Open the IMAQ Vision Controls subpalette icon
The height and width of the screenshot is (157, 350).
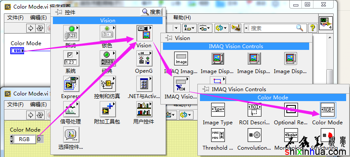(x=181, y=85)
